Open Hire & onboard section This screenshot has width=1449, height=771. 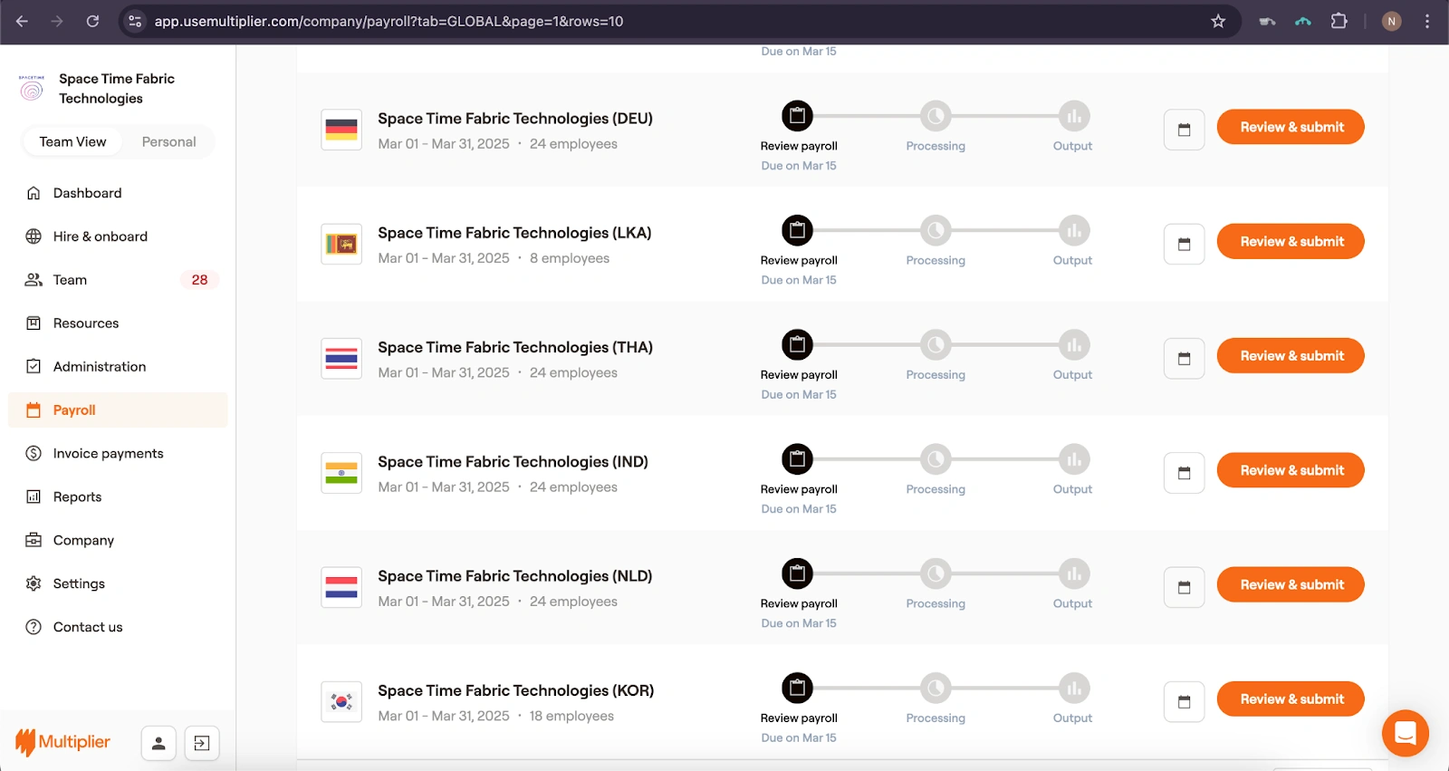(x=118, y=236)
